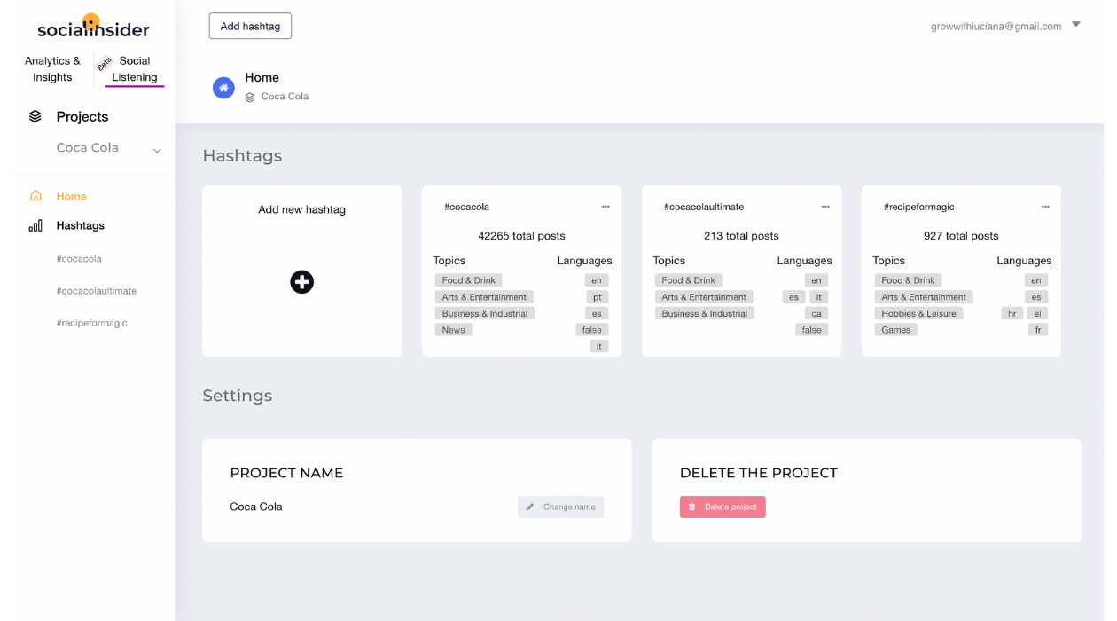Open the three-dot menu on #recipeformagic card
1117x621 pixels.
coord(1045,207)
